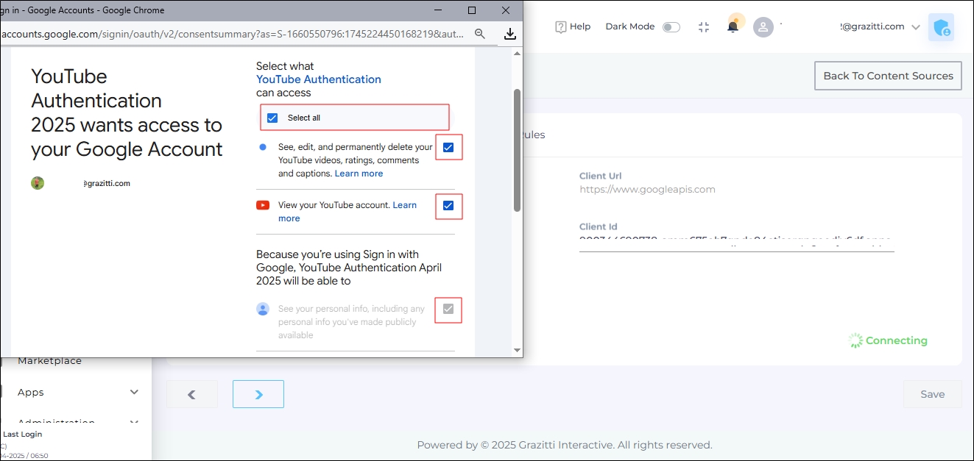Image resolution: width=974 pixels, height=461 pixels.
Task: Click the next step right arrow button
Action: [258, 394]
